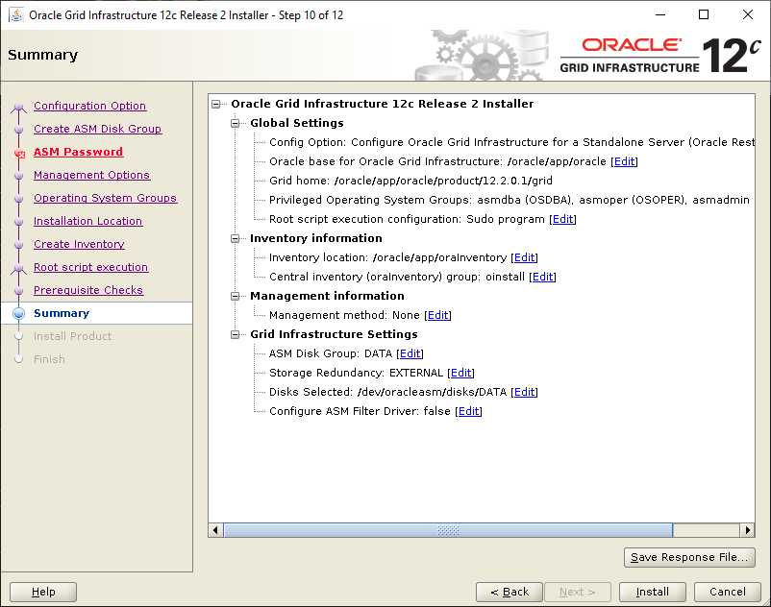The width and height of the screenshot is (771, 607).
Task: Collapse the Inventory information section
Action: [x=236, y=239]
